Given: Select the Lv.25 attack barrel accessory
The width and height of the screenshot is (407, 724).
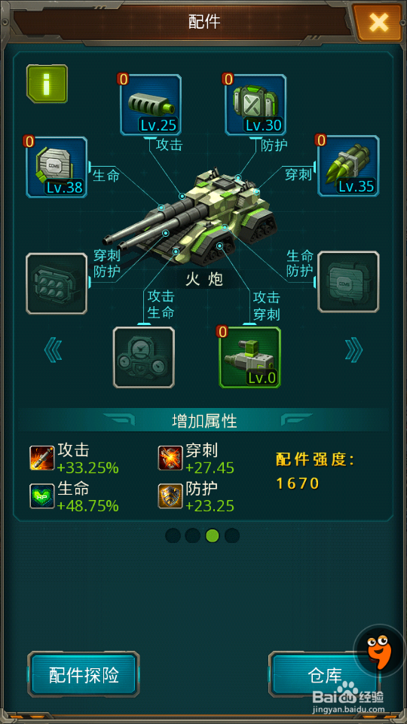Looking at the screenshot, I should [x=151, y=105].
